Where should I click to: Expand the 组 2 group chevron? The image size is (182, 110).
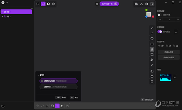click(2, 16)
